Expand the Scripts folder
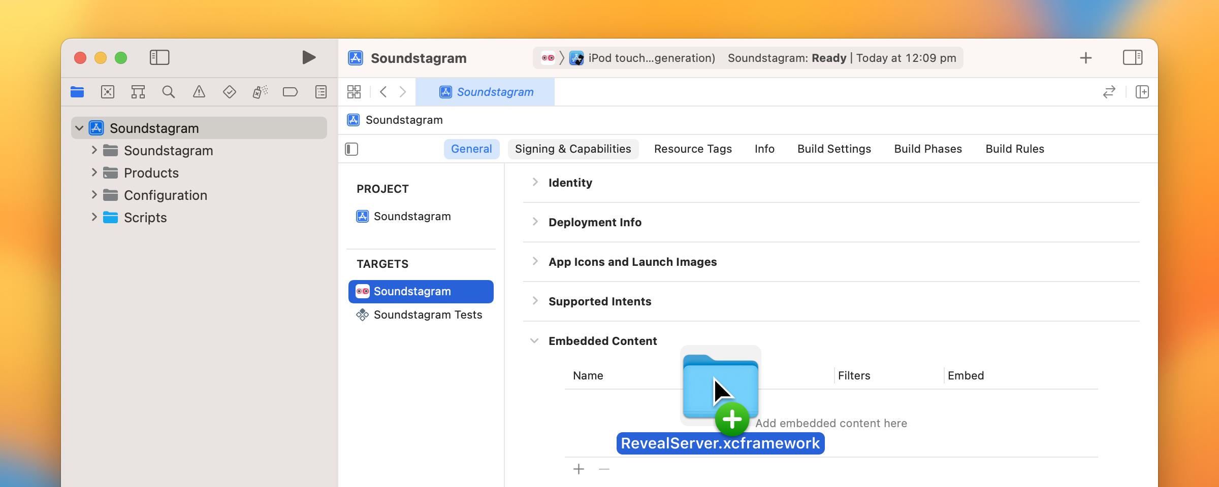The image size is (1219, 487). 94,217
